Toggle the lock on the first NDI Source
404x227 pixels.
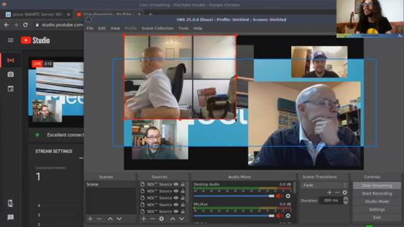tap(182, 184)
